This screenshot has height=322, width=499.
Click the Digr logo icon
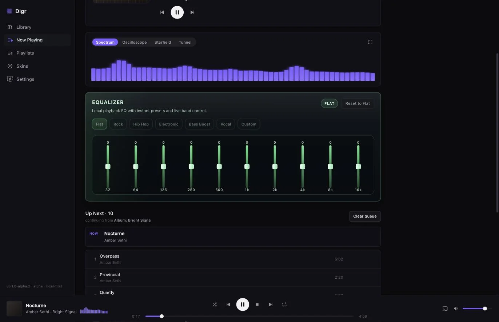(x=9, y=11)
